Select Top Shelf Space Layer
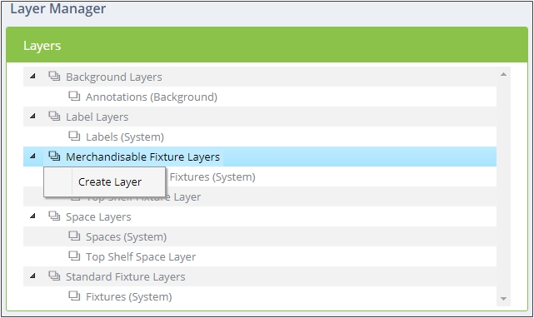534x318 pixels. click(141, 256)
